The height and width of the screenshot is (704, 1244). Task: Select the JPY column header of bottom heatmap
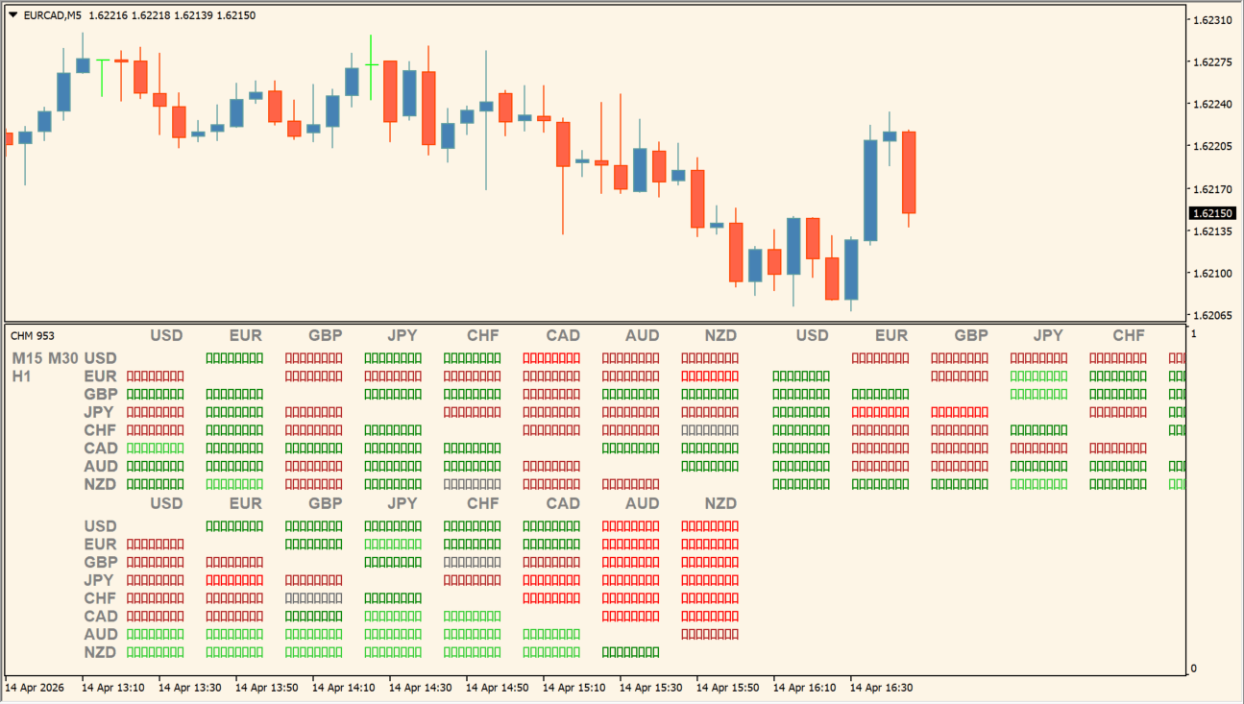402,503
